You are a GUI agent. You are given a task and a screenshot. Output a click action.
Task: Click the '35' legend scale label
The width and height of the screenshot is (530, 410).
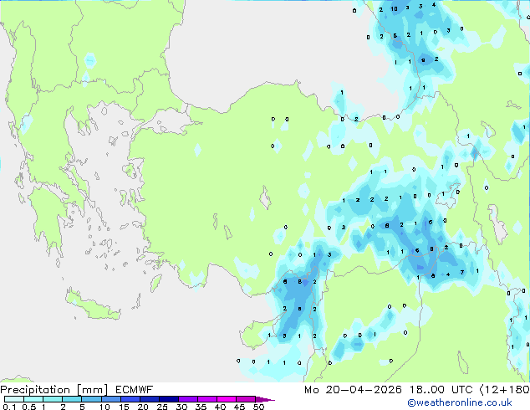click(201, 407)
